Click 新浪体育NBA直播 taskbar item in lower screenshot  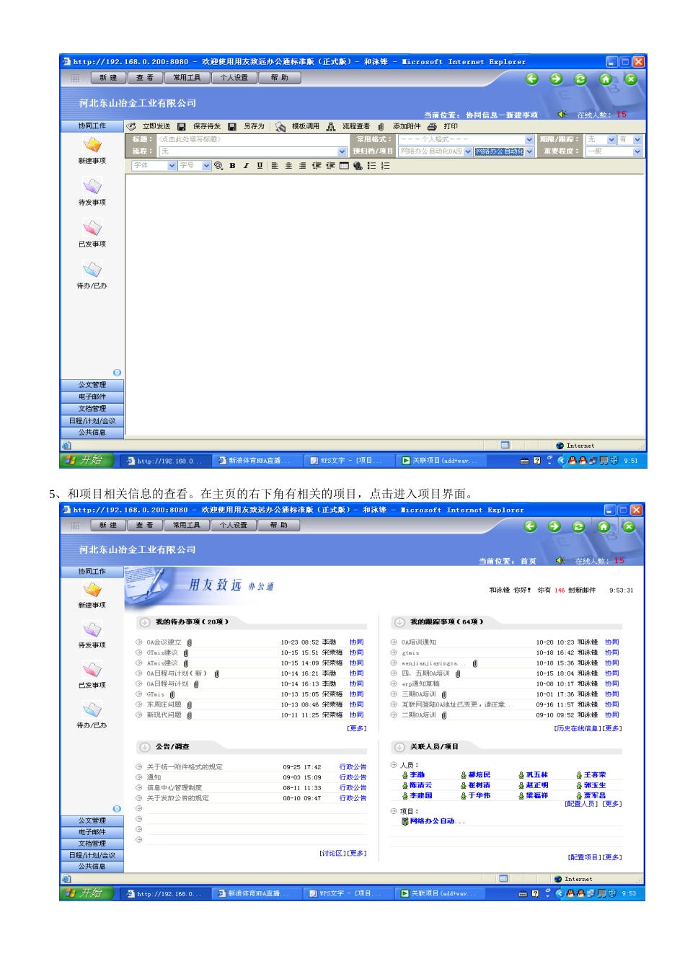[257, 894]
